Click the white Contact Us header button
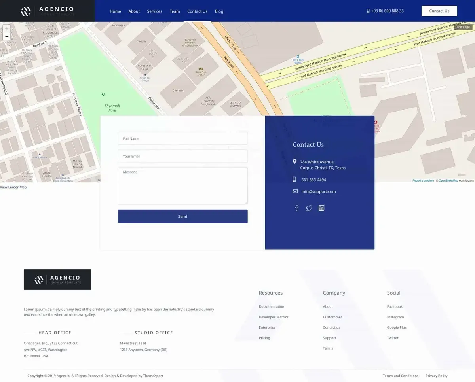The image size is (475, 382). point(439,11)
